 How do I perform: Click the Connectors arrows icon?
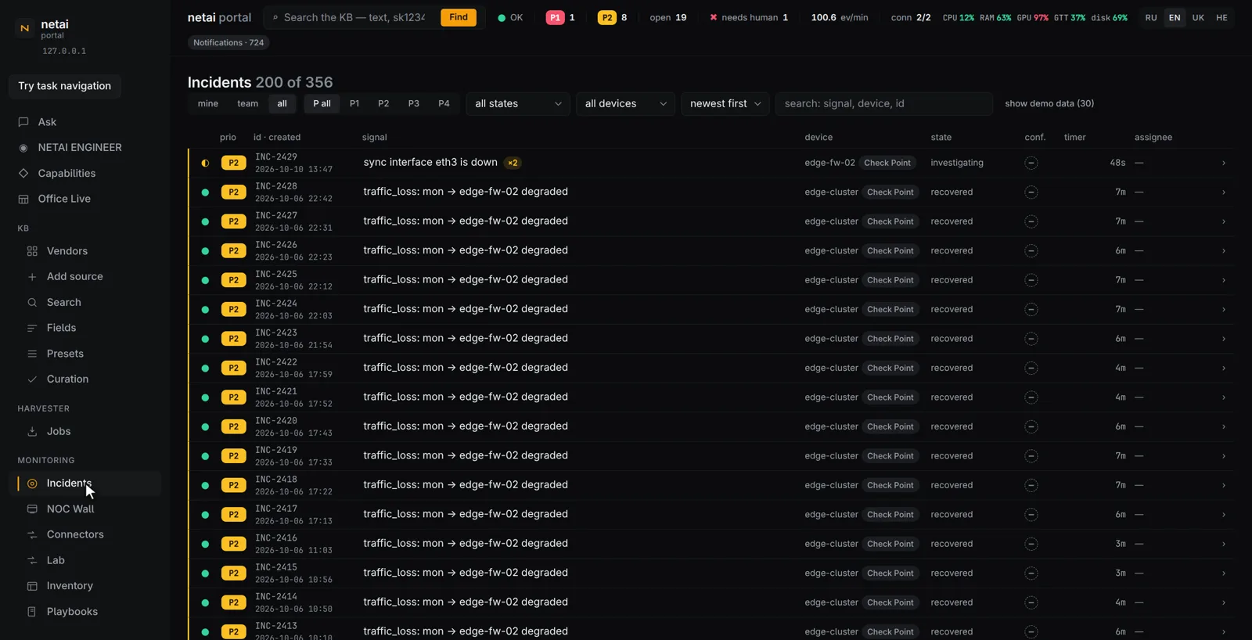(x=32, y=534)
